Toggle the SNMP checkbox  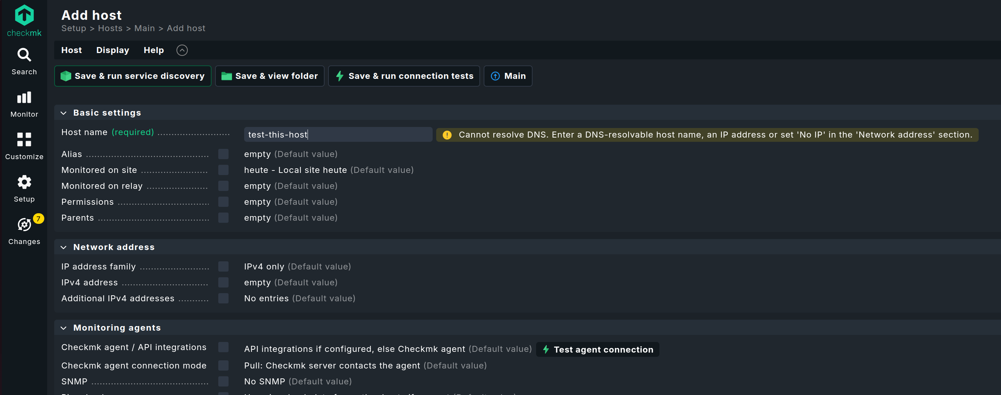[223, 382]
